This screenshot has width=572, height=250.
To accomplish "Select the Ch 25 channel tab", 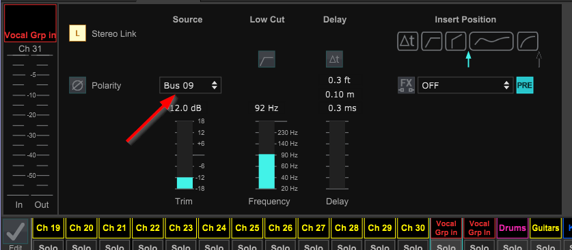I will click(247, 228).
